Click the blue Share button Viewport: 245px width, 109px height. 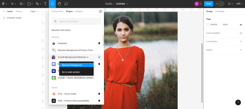pos(209,4)
